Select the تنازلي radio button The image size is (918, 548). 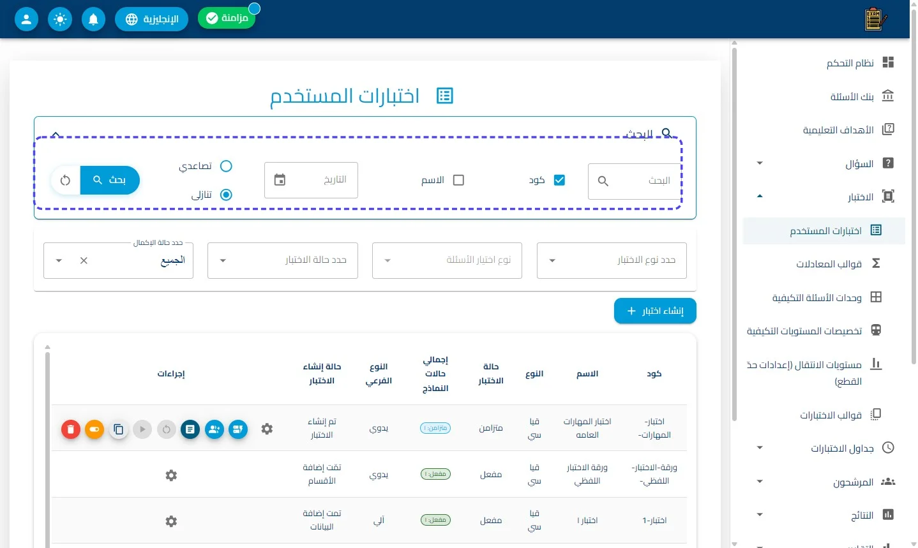point(226,195)
